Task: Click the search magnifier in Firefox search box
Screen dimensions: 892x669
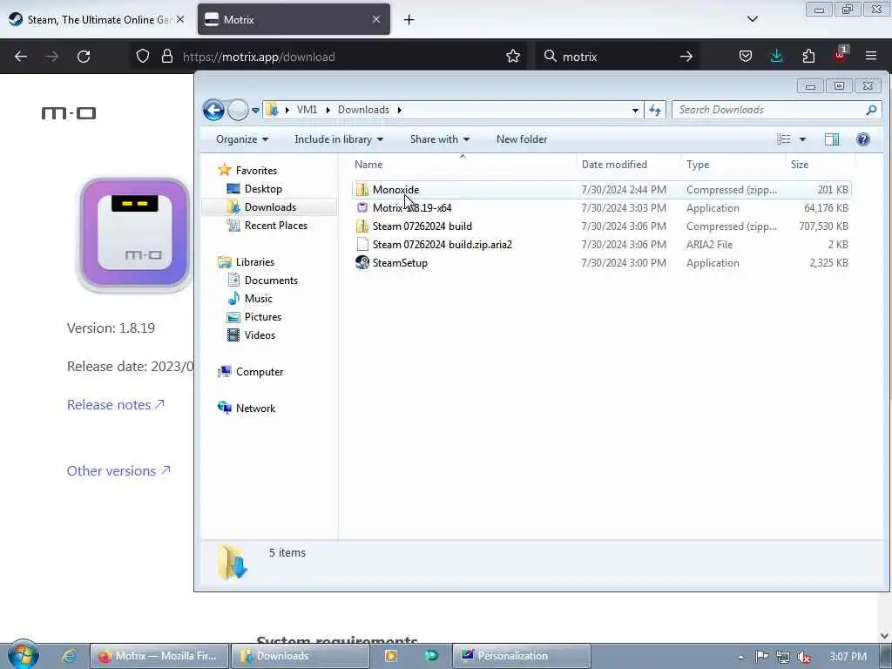Action: (x=551, y=57)
